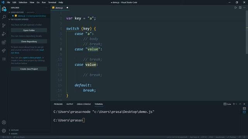Click the Split Editor icon
The width and height of the screenshot is (248, 139).
coord(240,8)
